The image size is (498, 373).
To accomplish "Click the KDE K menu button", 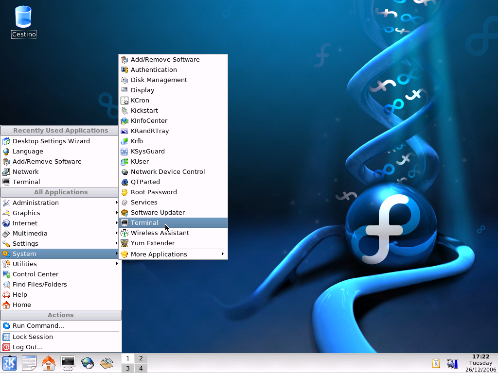I will click(x=10, y=363).
